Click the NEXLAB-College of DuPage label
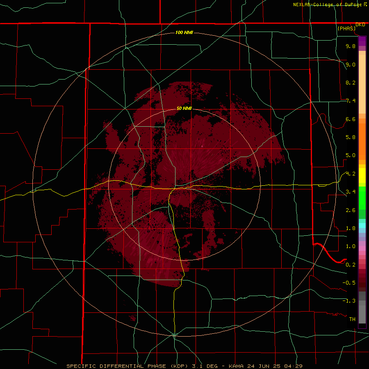Image resolution: width=369 pixels, height=369 pixels. coord(328,5)
